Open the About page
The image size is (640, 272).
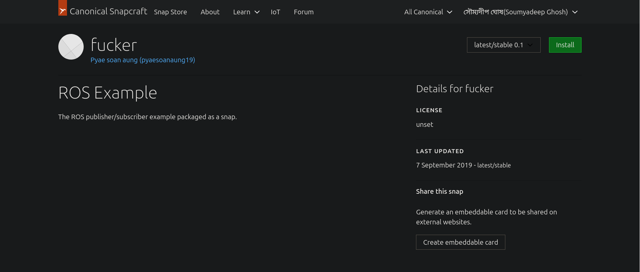pos(210,12)
